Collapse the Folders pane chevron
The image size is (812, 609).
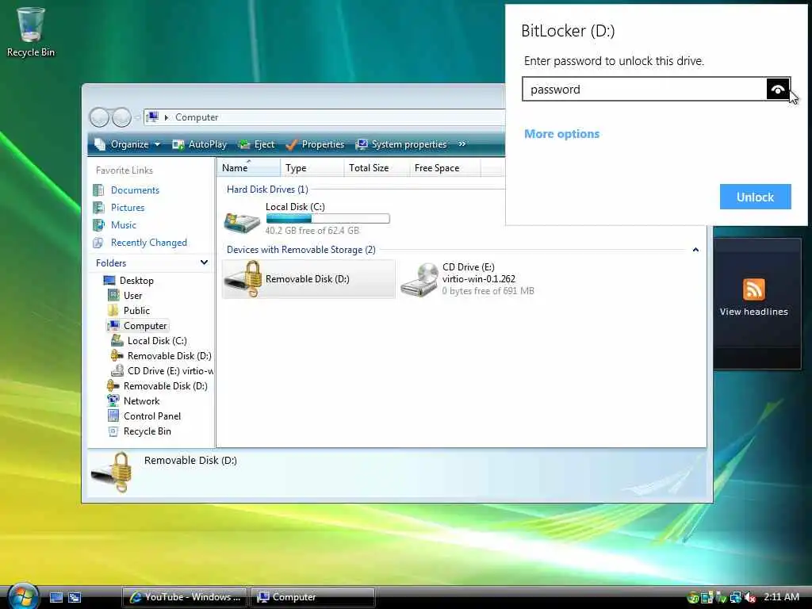click(204, 262)
